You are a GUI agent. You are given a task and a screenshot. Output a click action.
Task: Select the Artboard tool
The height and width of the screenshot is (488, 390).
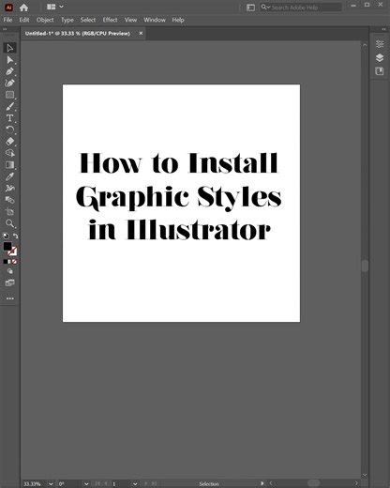click(9, 212)
